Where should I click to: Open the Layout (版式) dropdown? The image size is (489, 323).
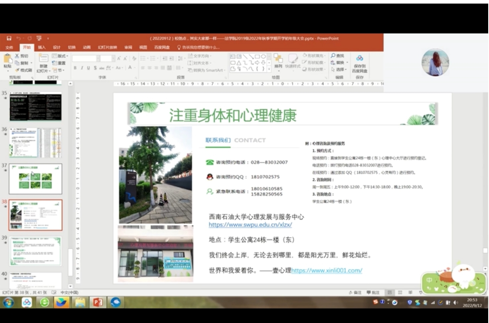click(60, 56)
